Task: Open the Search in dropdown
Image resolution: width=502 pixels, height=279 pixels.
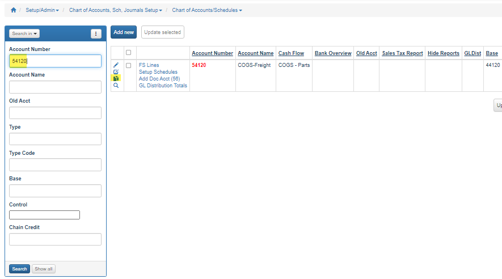Action: pyautogui.click(x=24, y=33)
